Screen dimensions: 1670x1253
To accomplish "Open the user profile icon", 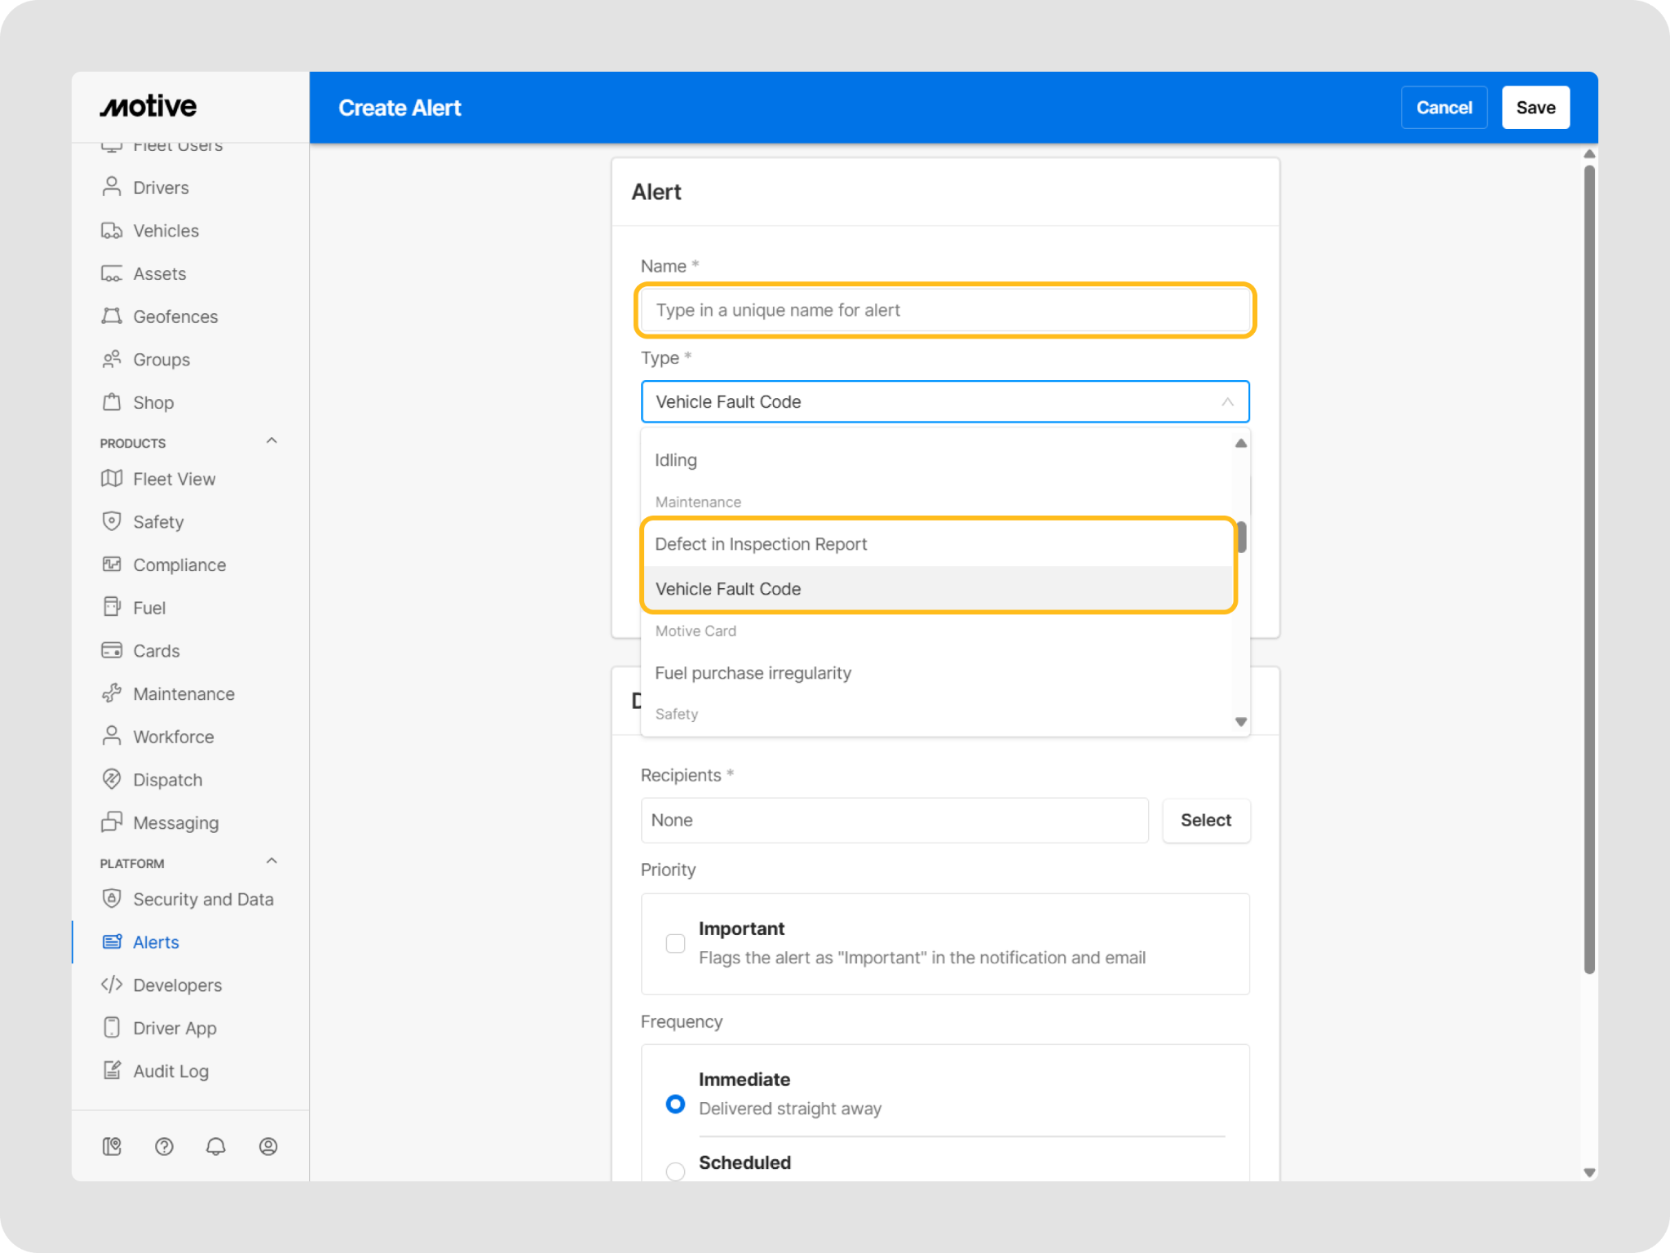I will [x=268, y=1146].
